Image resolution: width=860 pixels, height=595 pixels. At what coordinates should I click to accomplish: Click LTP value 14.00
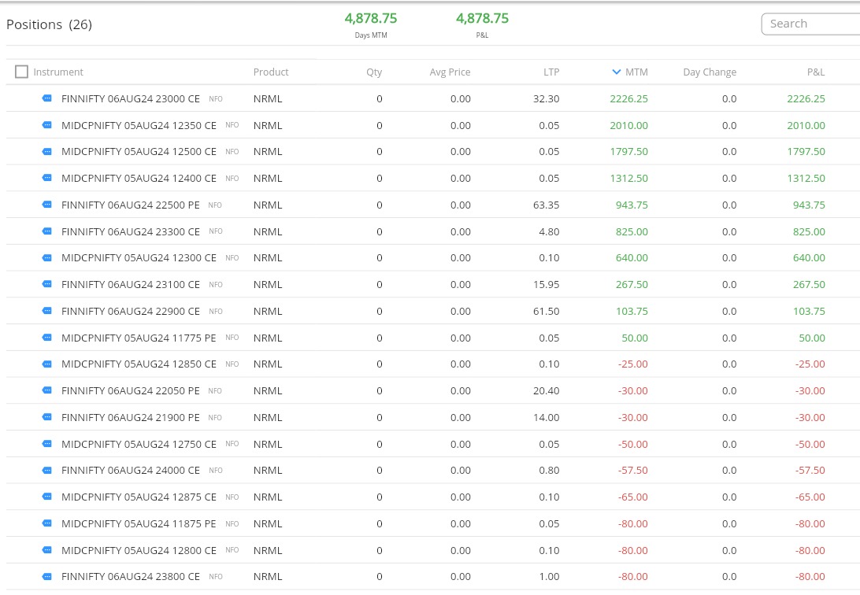click(x=547, y=417)
